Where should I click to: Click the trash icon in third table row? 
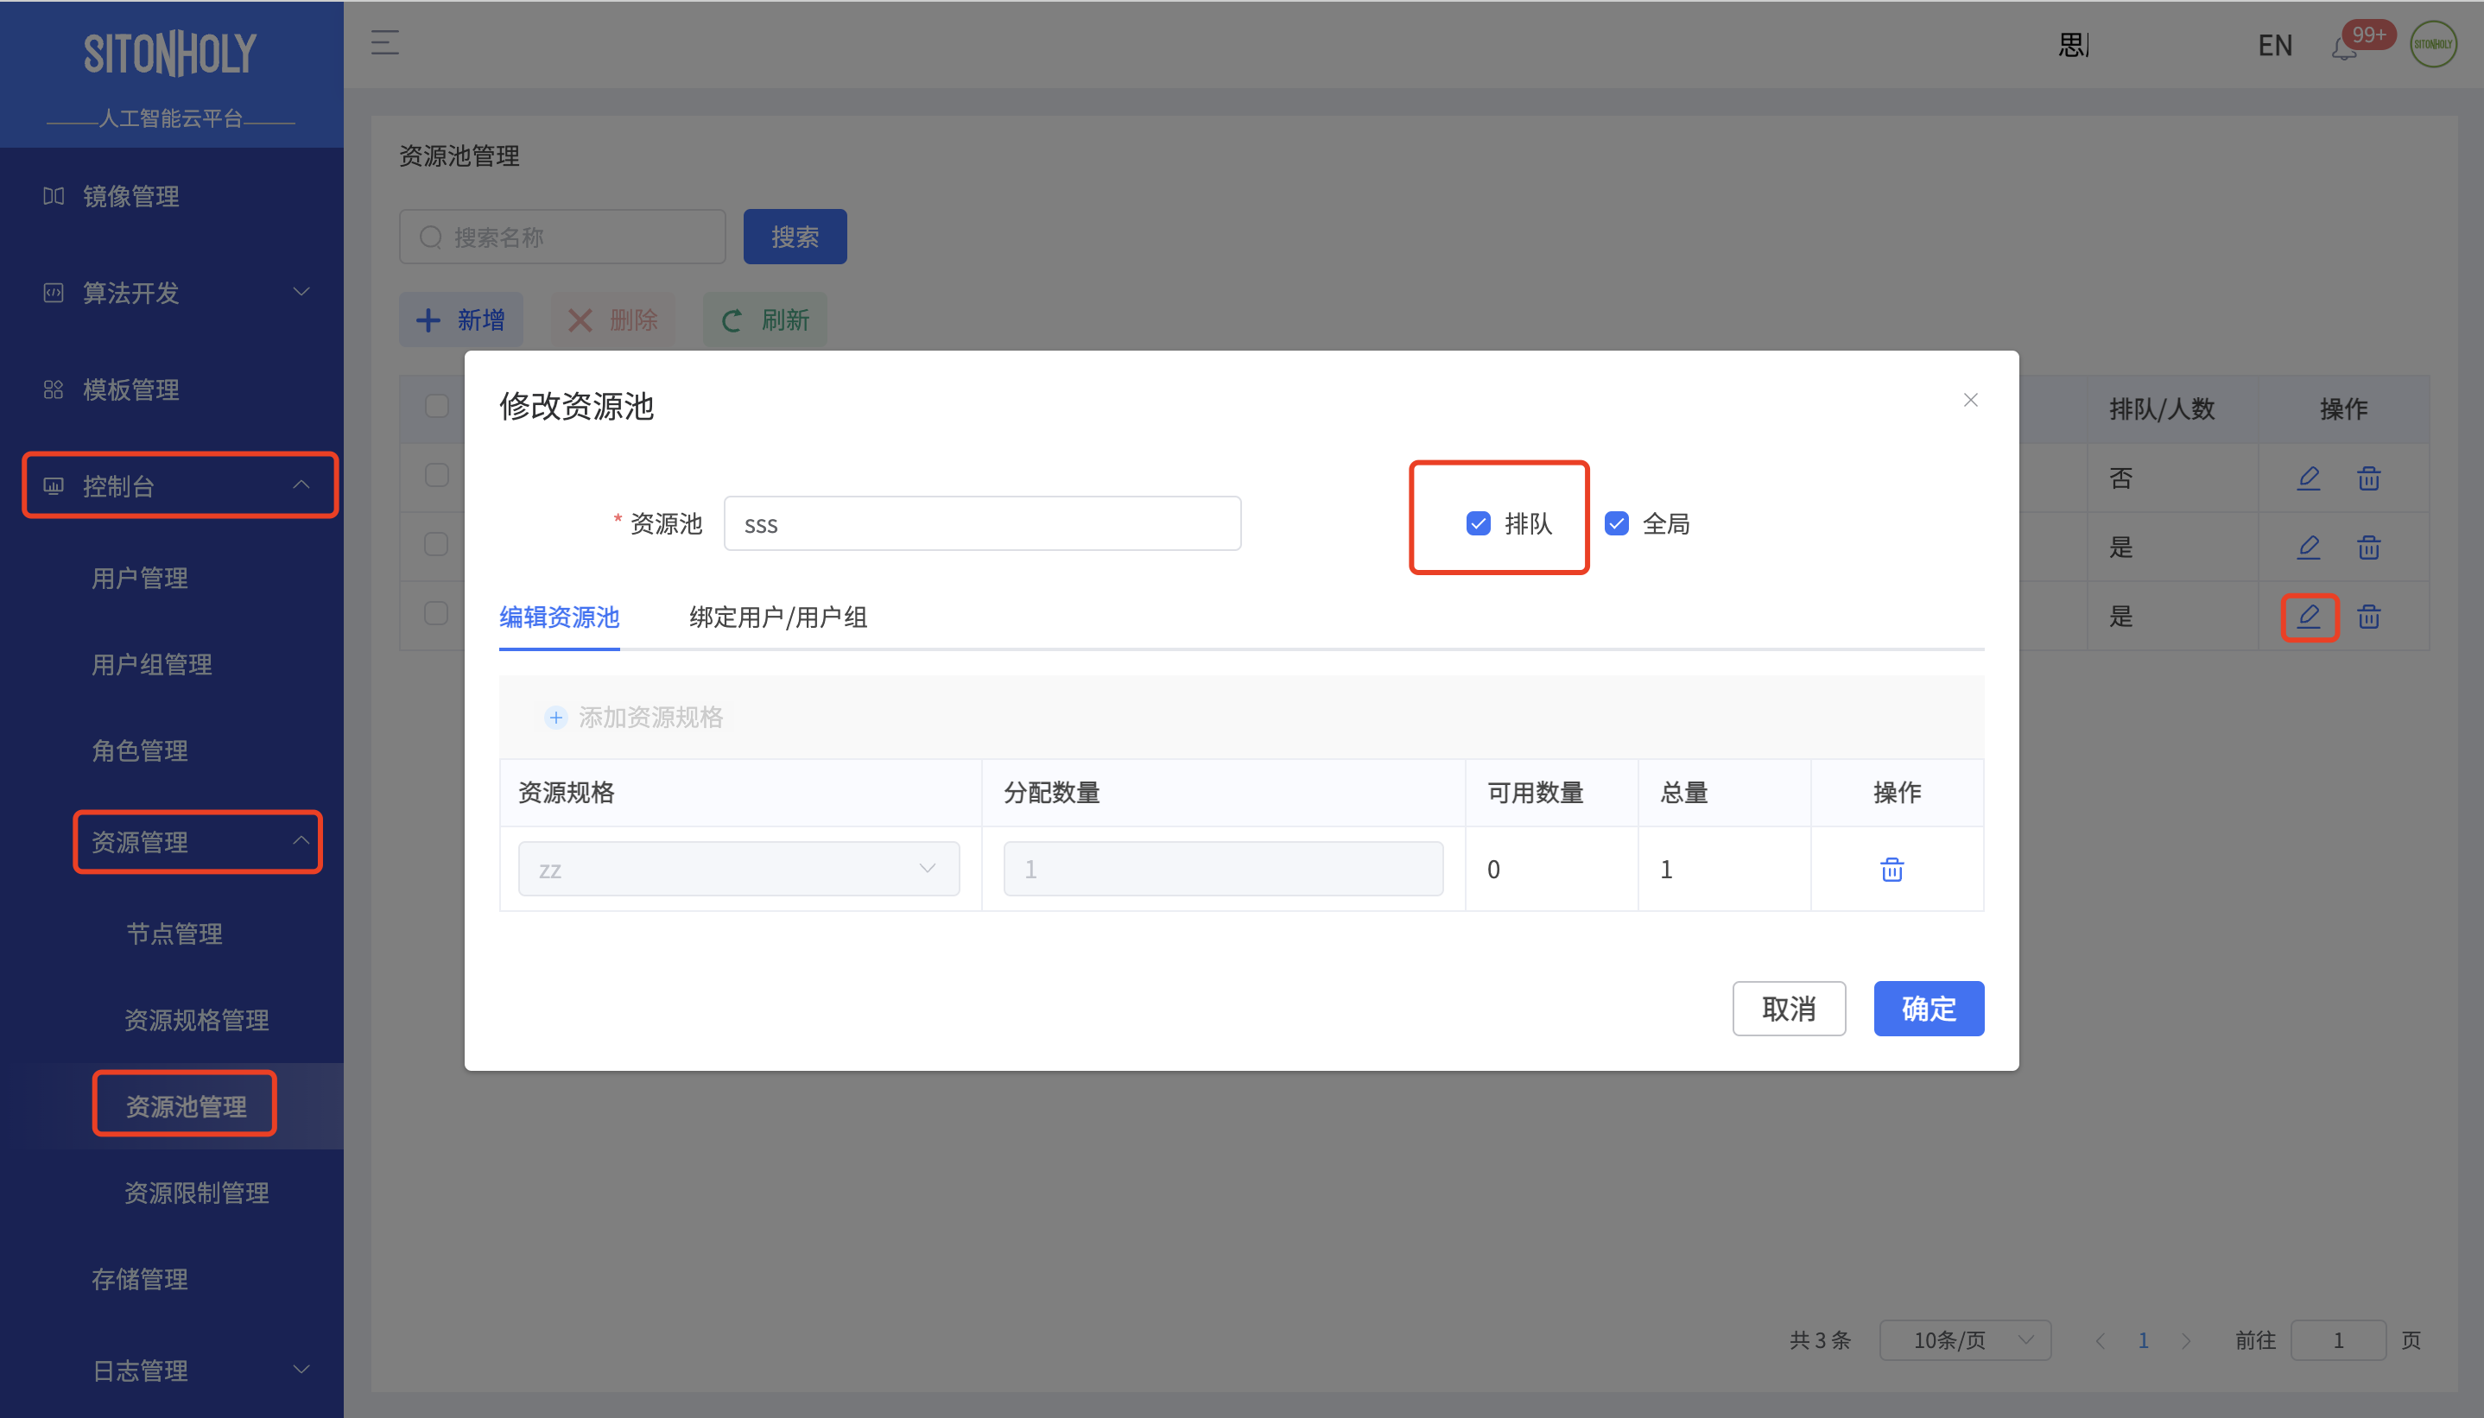[x=2368, y=617]
